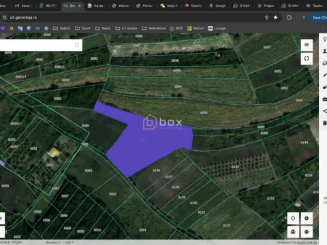Zoom in with the plus button
The image size is (327, 245).
(307, 218)
